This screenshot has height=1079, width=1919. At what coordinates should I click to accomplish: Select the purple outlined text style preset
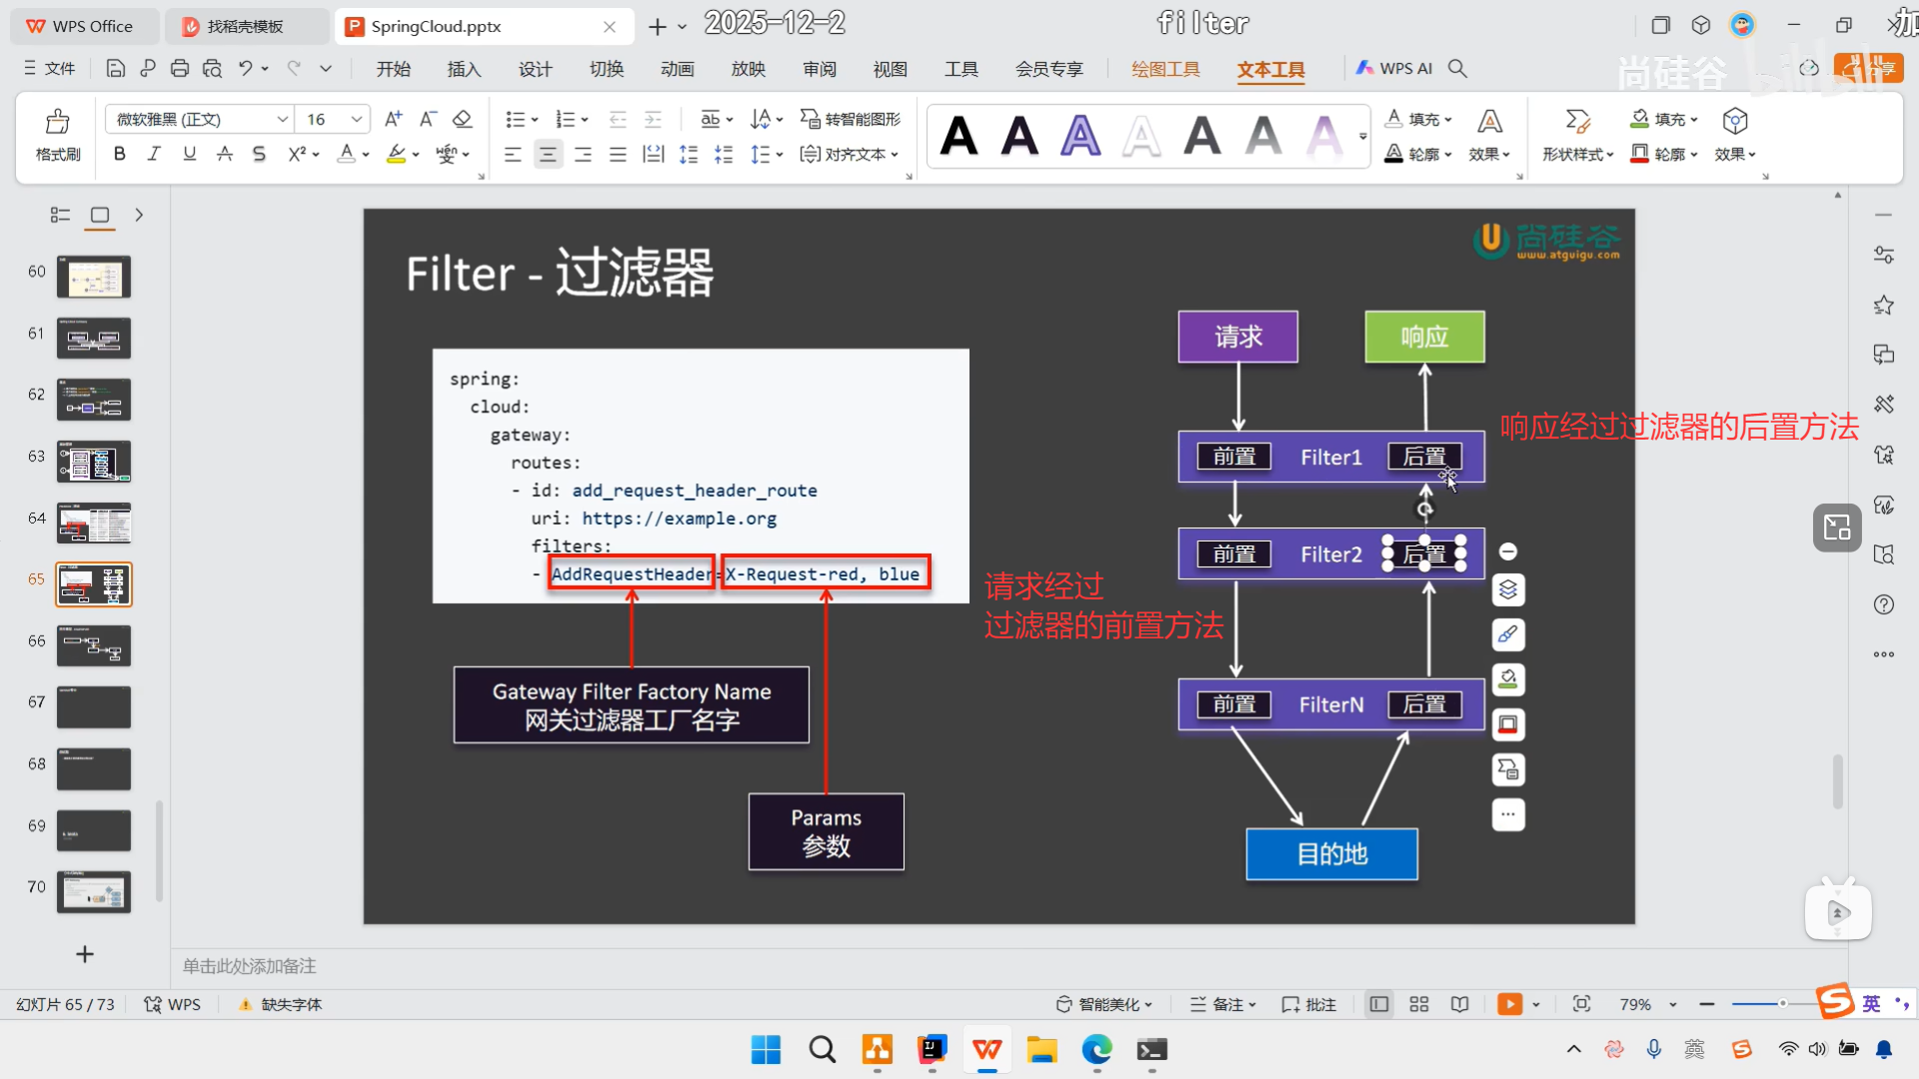click(1080, 135)
